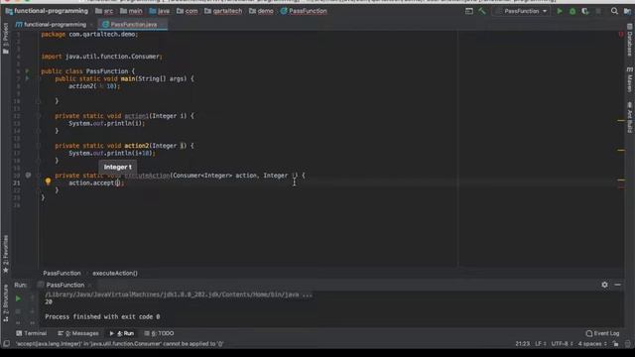Screen dimensions: 635x357
Task: Open line separator LF selector
Action: click(x=541, y=344)
